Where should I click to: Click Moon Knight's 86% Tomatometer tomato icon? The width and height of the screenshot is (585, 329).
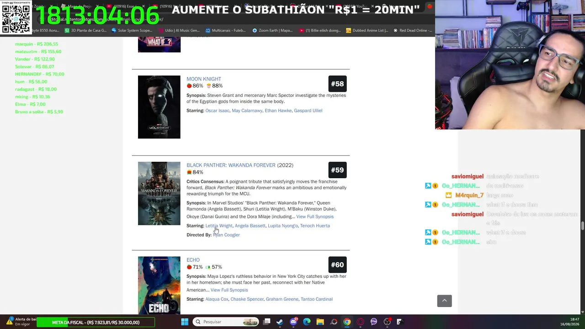pos(189,86)
